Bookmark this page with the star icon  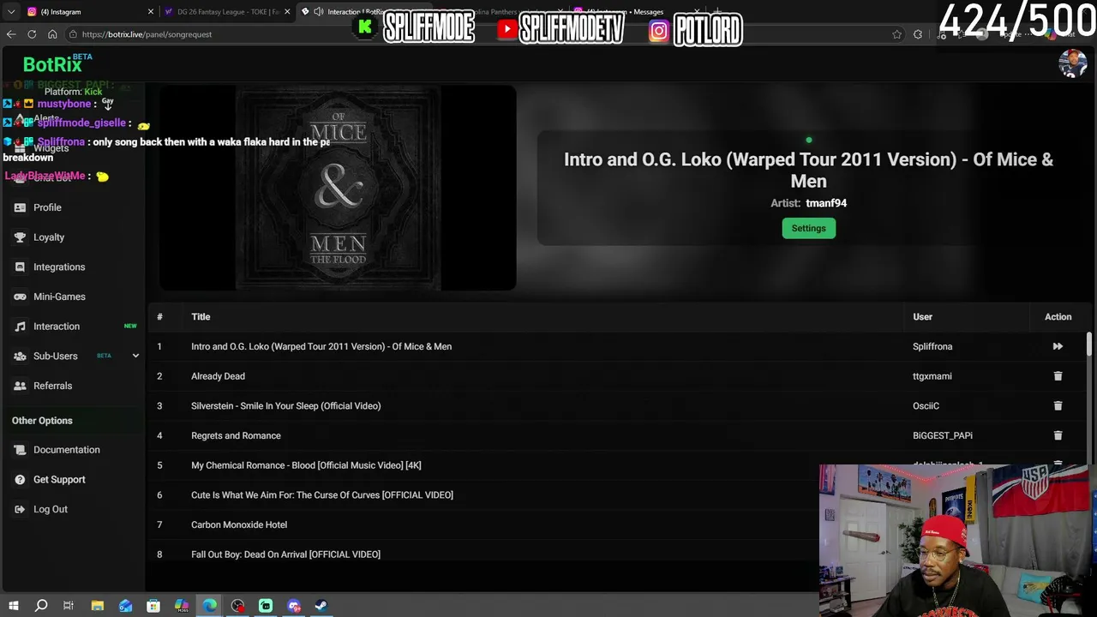click(x=896, y=34)
